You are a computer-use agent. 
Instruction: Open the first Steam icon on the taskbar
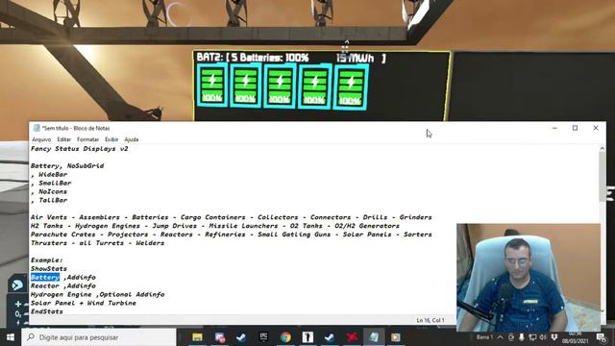[x=241, y=337]
